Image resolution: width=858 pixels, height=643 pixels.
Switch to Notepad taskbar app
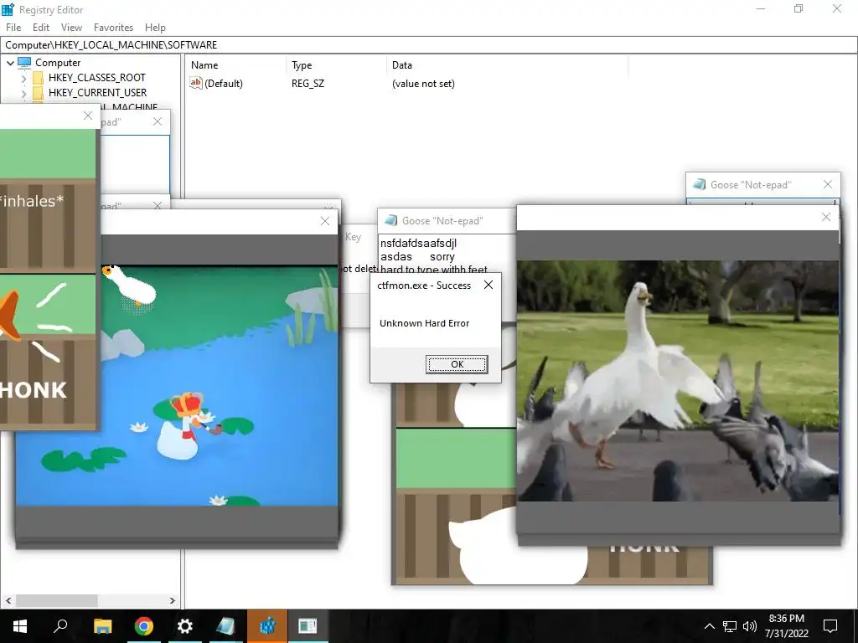(x=225, y=626)
